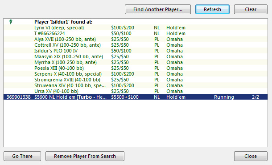This screenshot has width=272, height=165.
Task: Remove Player From Search
Action: (x=85, y=156)
